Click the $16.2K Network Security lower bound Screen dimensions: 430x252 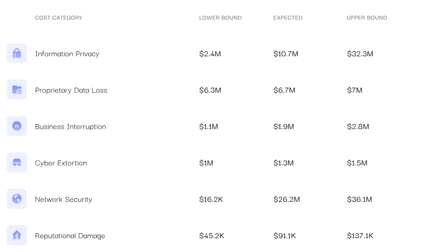click(211, 199)
